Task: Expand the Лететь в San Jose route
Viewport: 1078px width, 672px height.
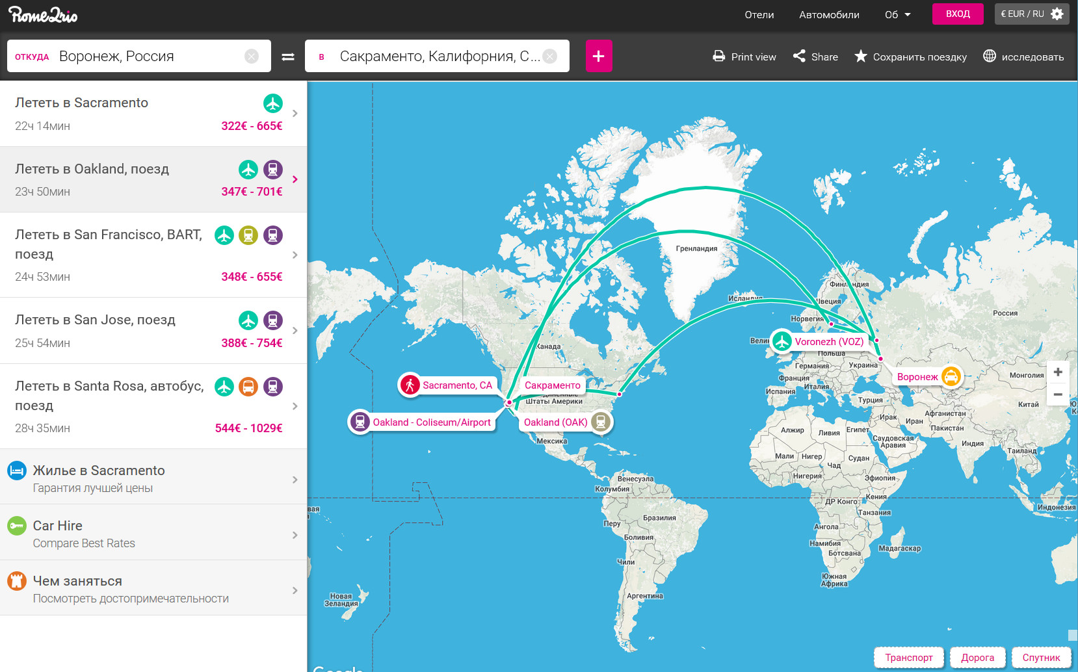Action: 295,331
